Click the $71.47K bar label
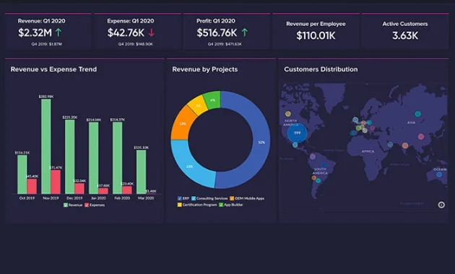The width and height of the screenshot is (455, 274). [x=56, y=168]
